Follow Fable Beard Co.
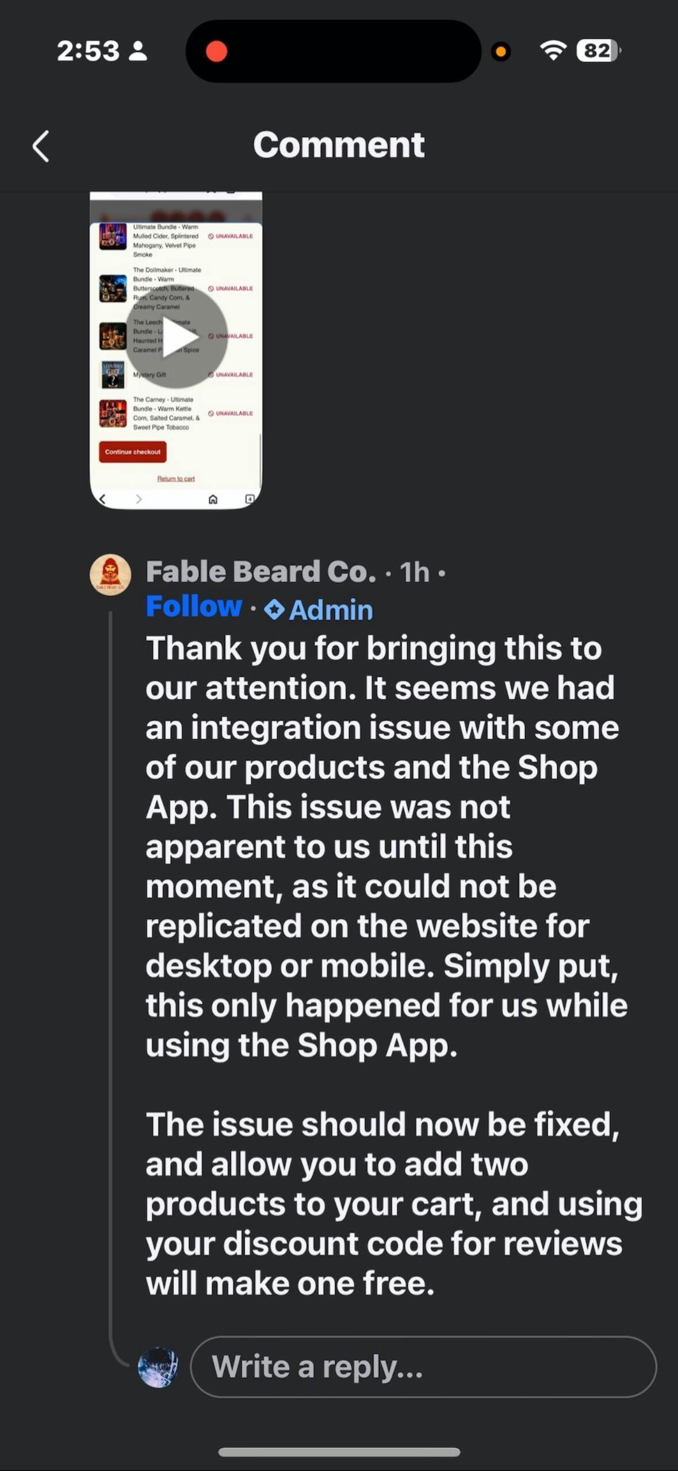The image size is (678, 1471). click(x=194, y=606)
